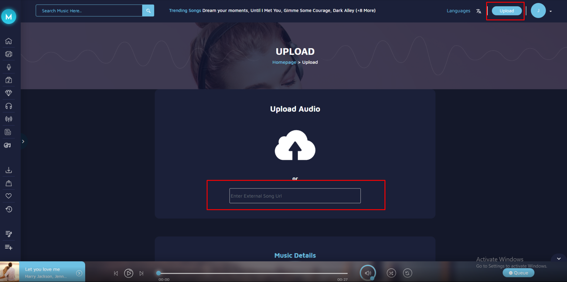Screen dimensions: 567x282
Task: Open Home from the sidebar
Action: [9, 41]
